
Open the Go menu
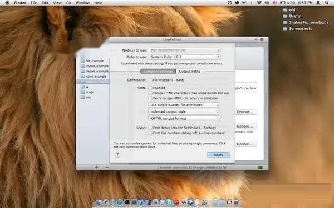(68, 3)
